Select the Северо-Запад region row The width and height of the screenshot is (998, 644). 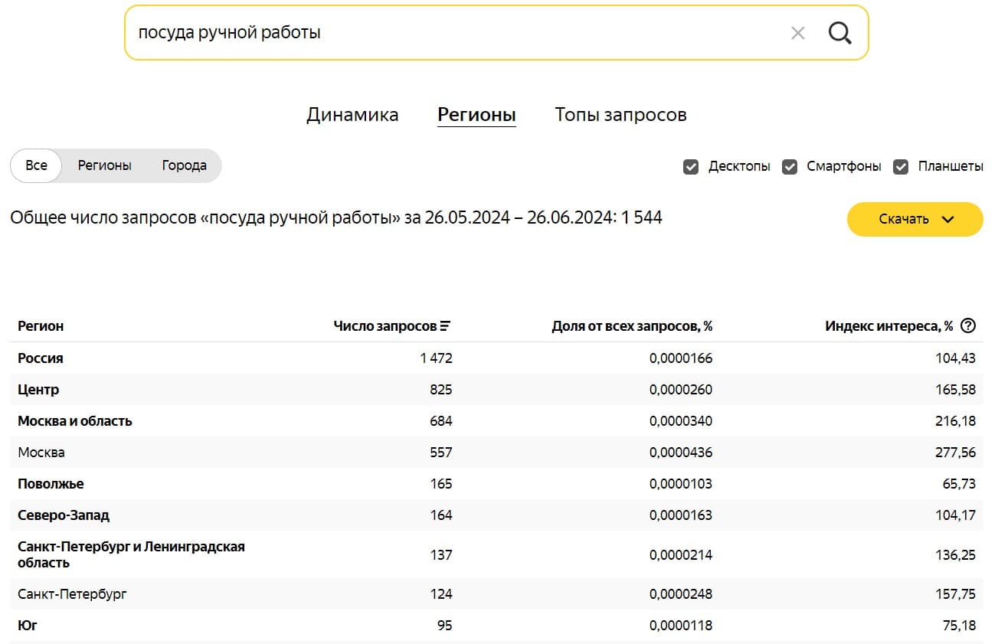pyautogui.click(x=497, y=515)
